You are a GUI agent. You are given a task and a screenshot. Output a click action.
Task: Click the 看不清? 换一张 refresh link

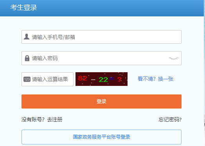click(155, 79)
